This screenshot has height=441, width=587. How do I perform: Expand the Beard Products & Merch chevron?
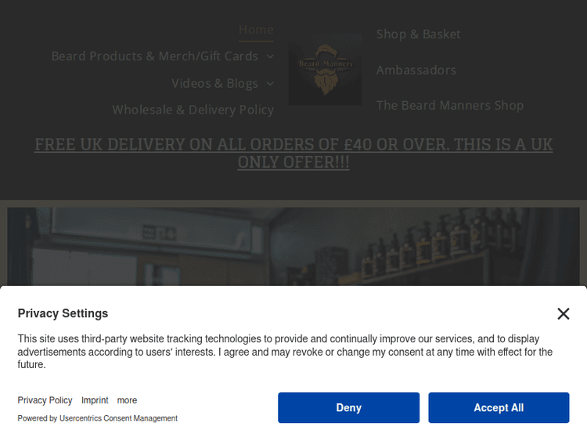click(270, 56)
